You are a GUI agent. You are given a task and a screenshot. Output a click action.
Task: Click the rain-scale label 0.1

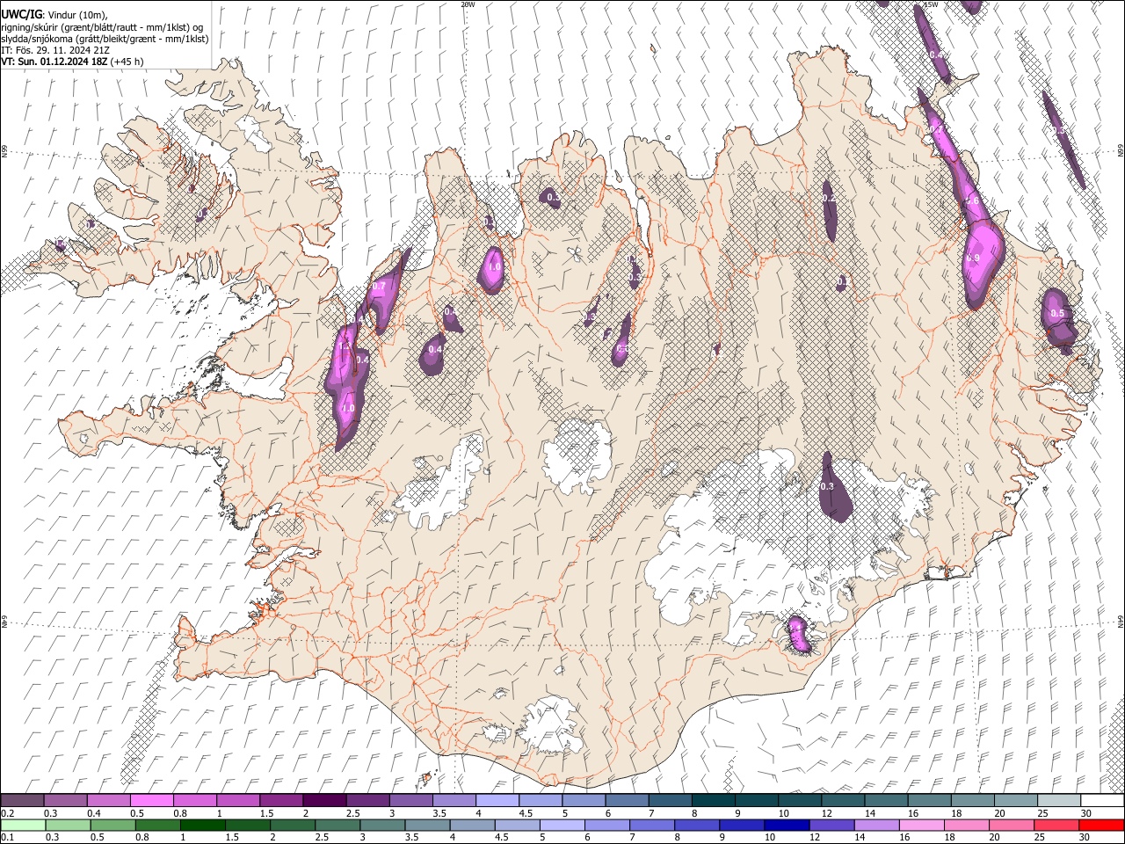[8, 838]
